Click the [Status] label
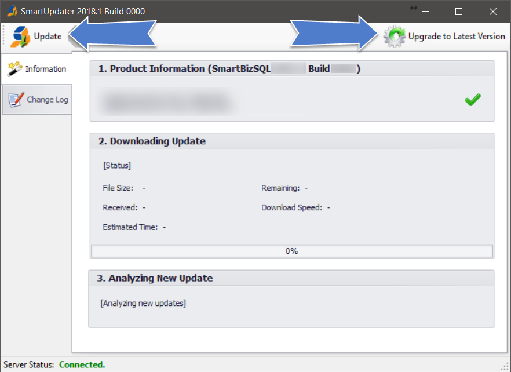This screenshot has height=372, width=511. 117,166
